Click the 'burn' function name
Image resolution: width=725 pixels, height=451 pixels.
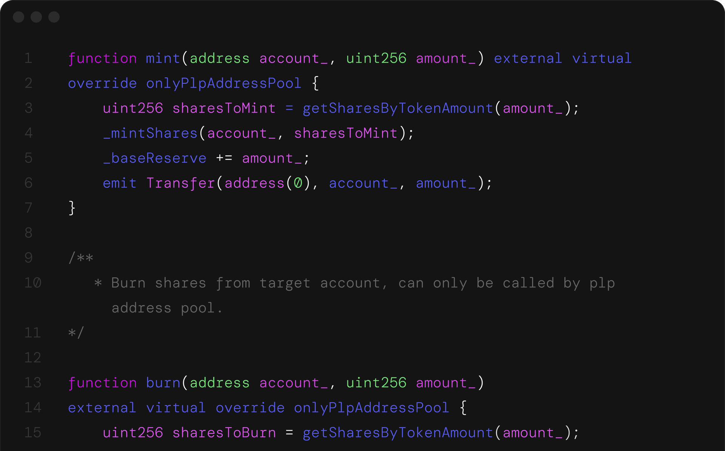click(163, 383)
